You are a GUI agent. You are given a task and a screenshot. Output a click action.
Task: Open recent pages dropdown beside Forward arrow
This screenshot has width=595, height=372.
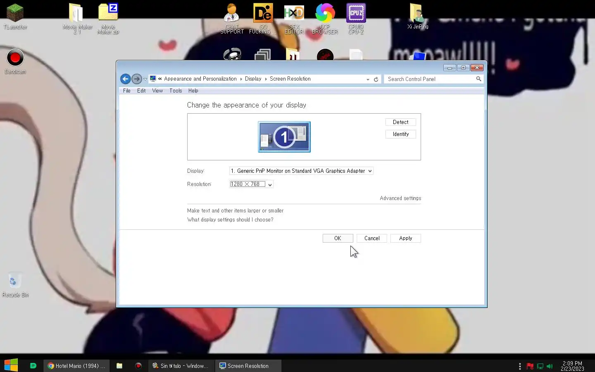point(145,79)
